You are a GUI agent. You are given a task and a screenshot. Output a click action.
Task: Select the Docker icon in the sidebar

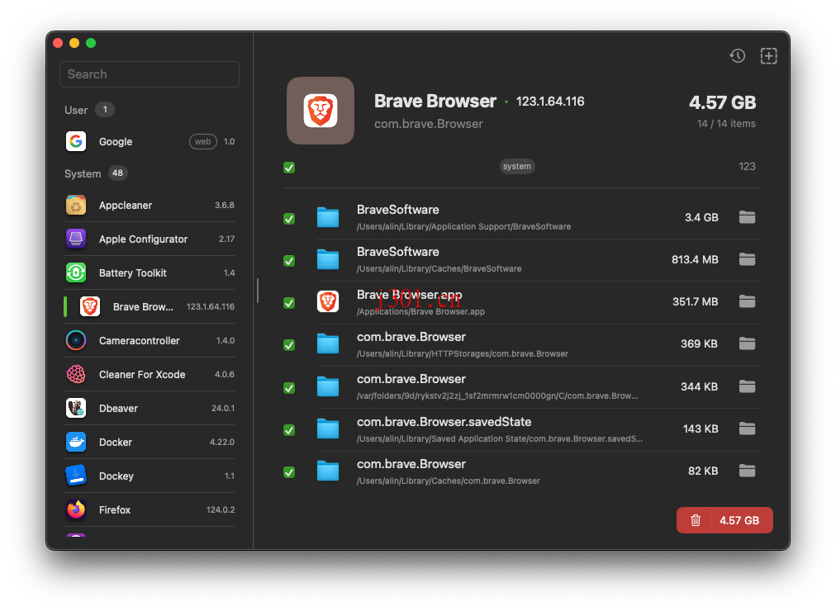tap(75, 442)
